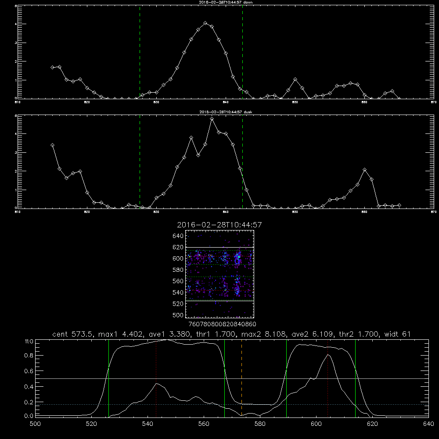This screenshot has width=439, height=439.
Task: Click the 'cent 573.5' value in the bottom title
Action: tap(73, 334)
